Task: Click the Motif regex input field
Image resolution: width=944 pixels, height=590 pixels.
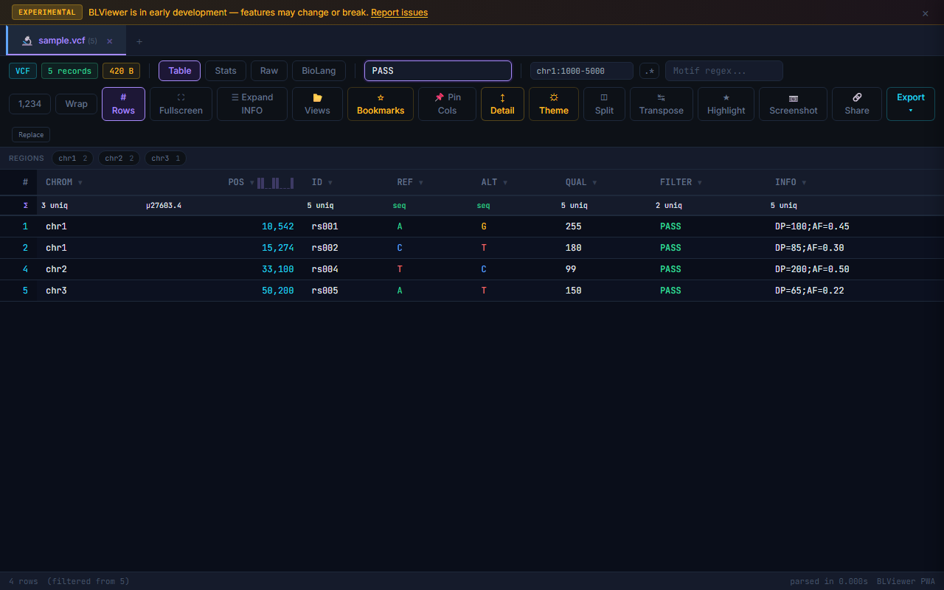Action: point(723,71)
